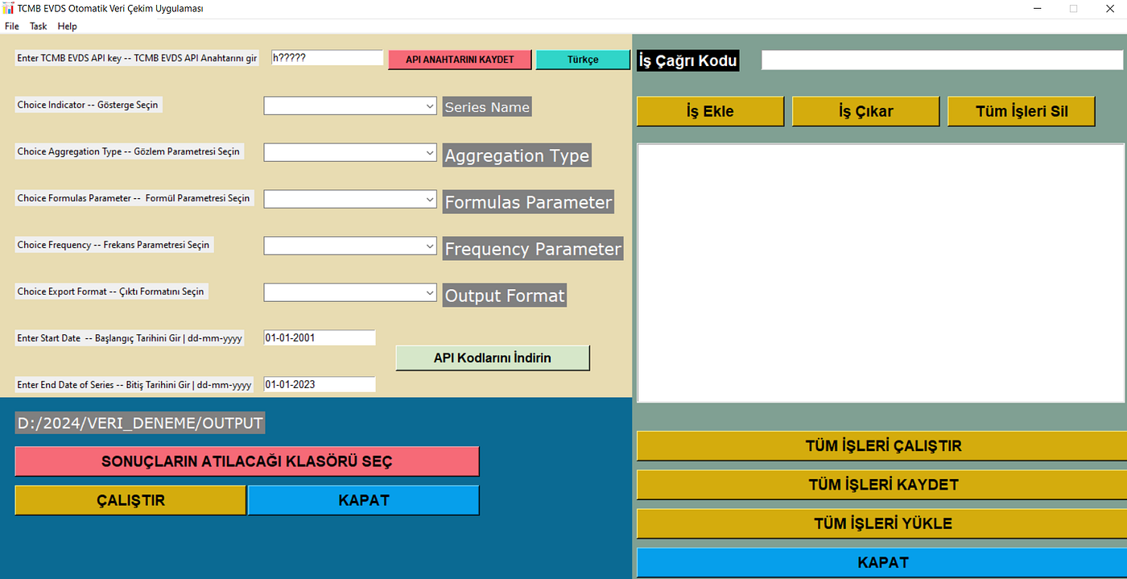This screenshot has width=1127, height=579.
Task: Click the Series Name label
Action: (x=487, y=107)
